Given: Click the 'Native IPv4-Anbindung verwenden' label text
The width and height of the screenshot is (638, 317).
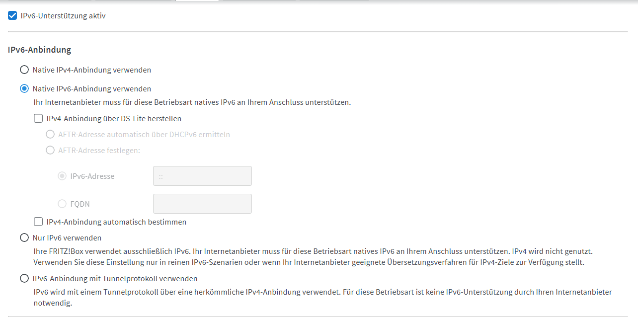Looking at the screenshot, I should [92, 70].
